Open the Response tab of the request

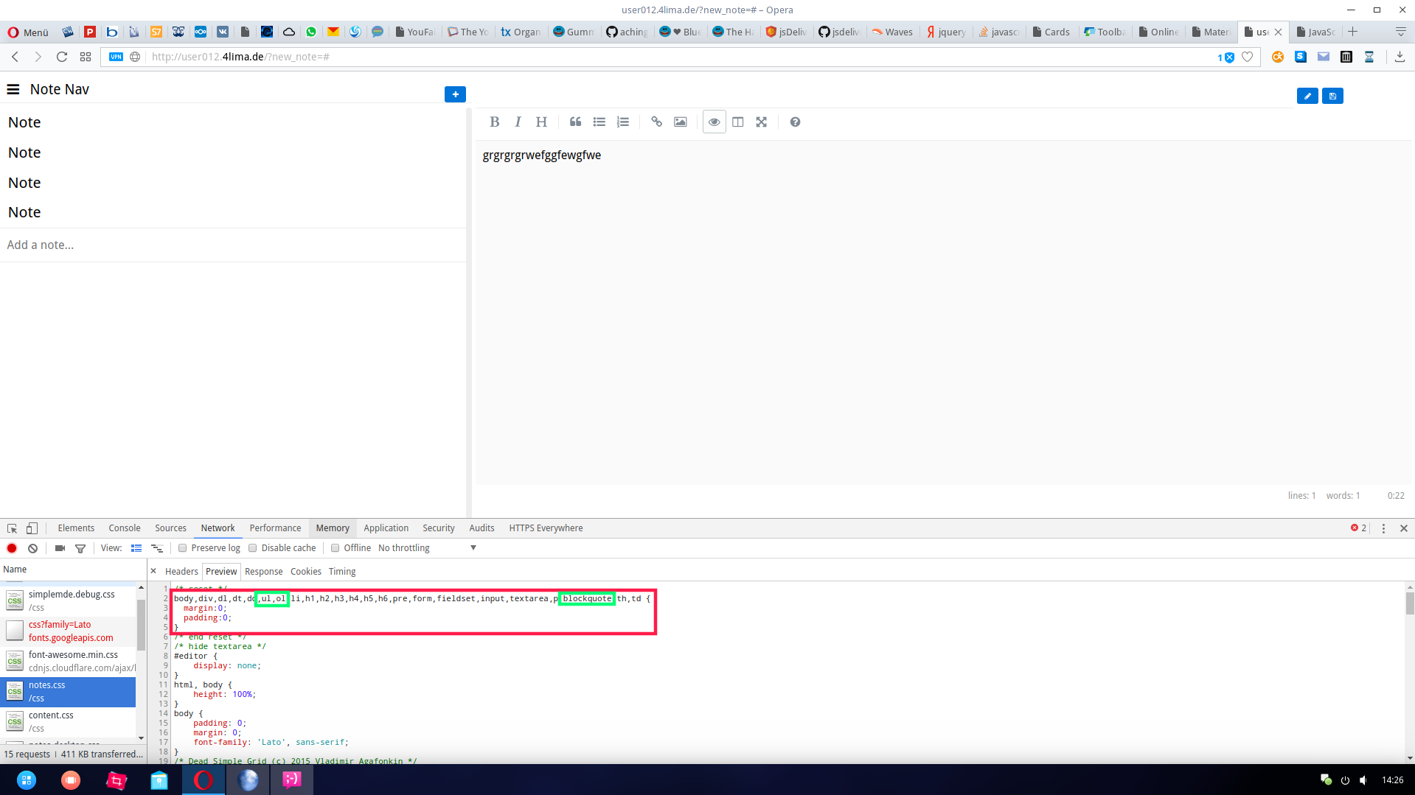coord(263,572)
